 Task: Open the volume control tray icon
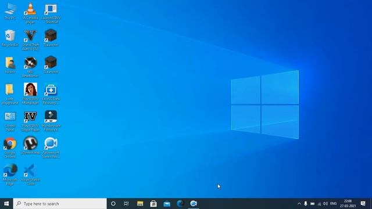tap(325, 204)
